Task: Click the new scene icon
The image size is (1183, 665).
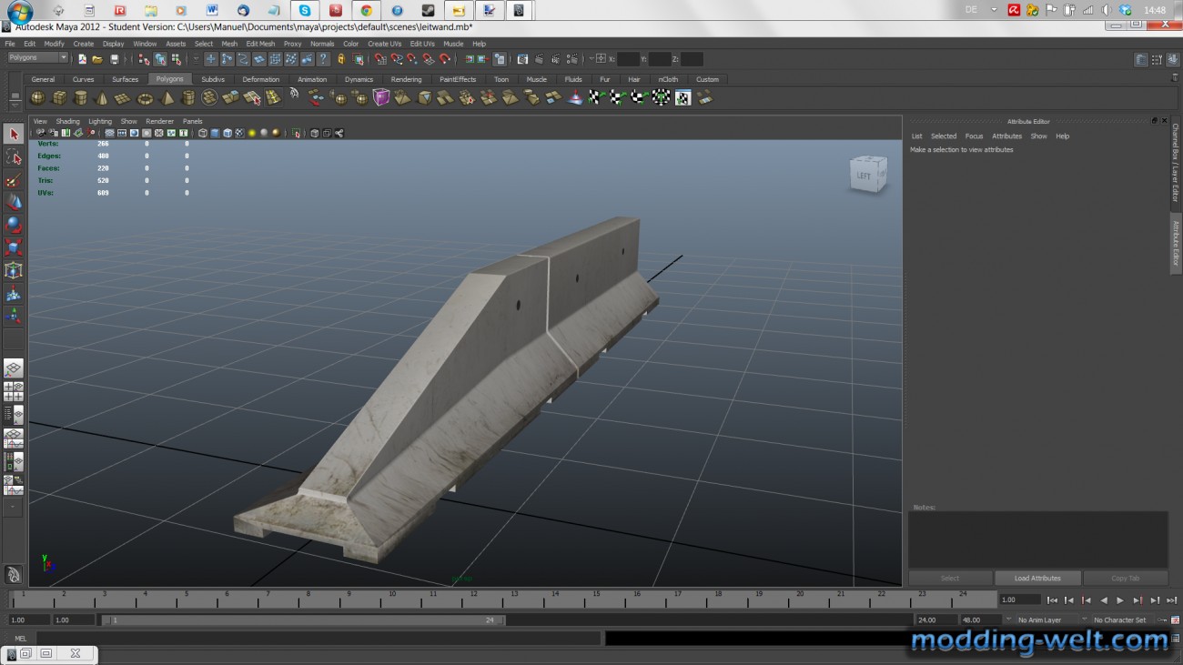Action: pos(82,59)
